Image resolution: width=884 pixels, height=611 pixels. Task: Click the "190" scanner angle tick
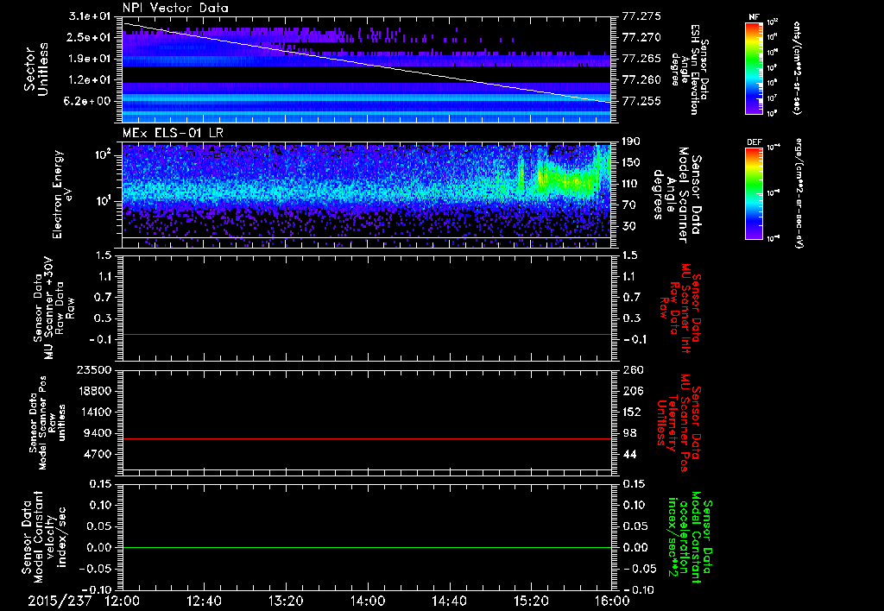pos(631,142)
